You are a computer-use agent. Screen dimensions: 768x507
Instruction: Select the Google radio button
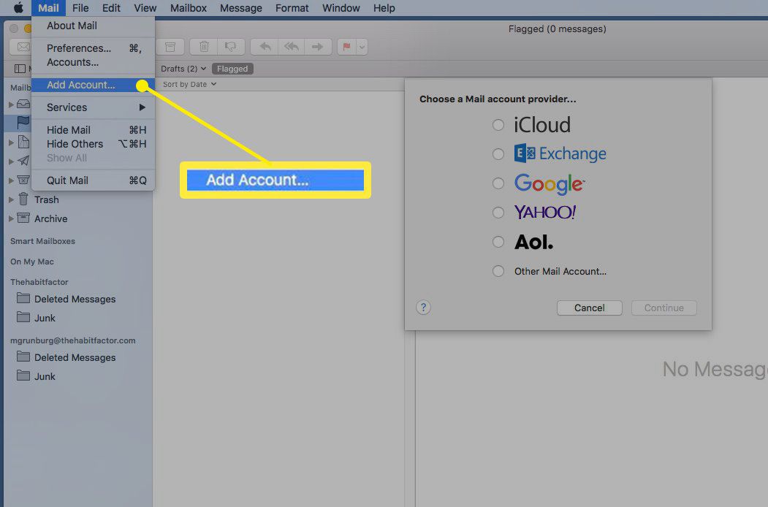pyautogui.click(x=498, y=183)
